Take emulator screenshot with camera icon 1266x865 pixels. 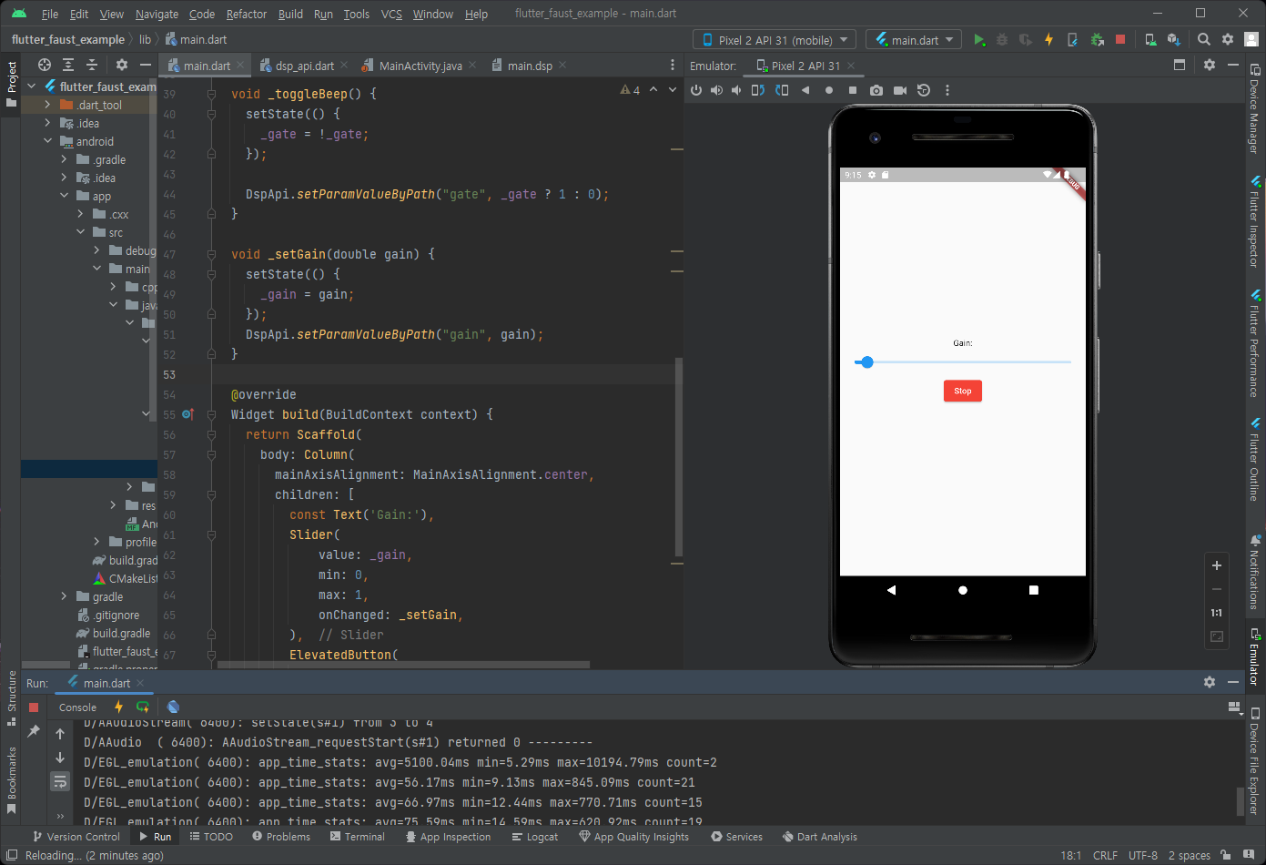876,90
